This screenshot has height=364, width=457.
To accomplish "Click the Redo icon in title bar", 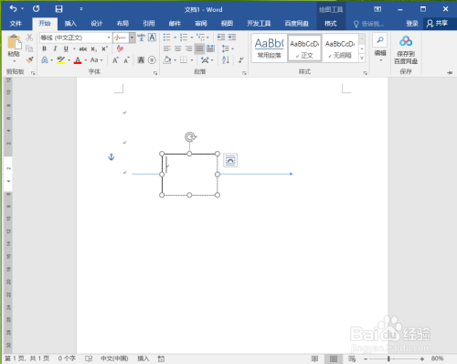I will [x=36, y=9].
